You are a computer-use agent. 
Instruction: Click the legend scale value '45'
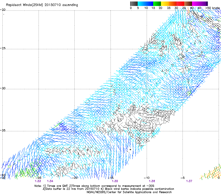click(x=199, y=8)
